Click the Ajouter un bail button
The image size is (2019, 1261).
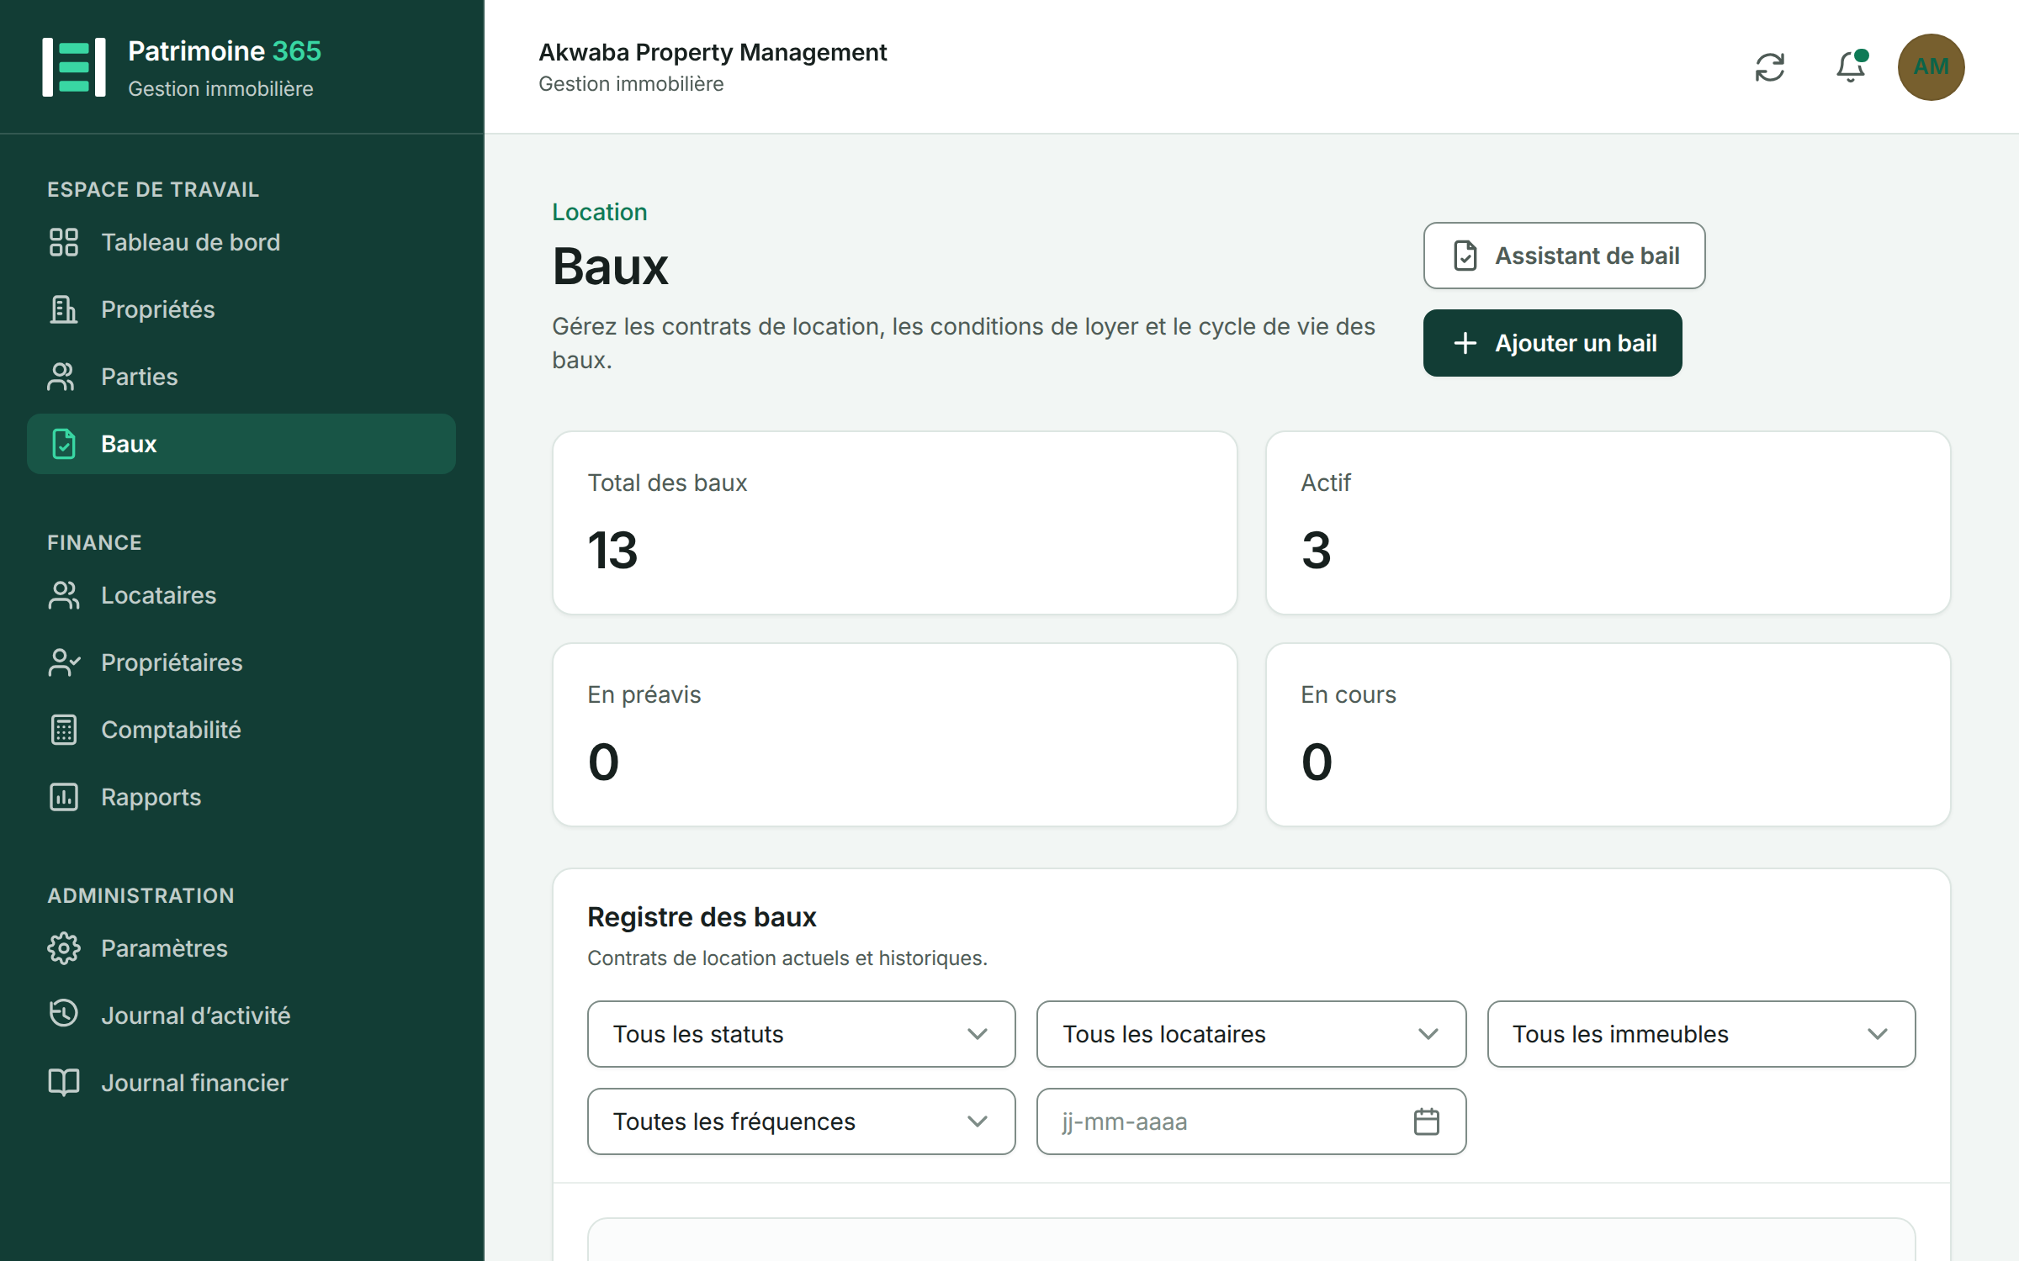point(1552,343)
